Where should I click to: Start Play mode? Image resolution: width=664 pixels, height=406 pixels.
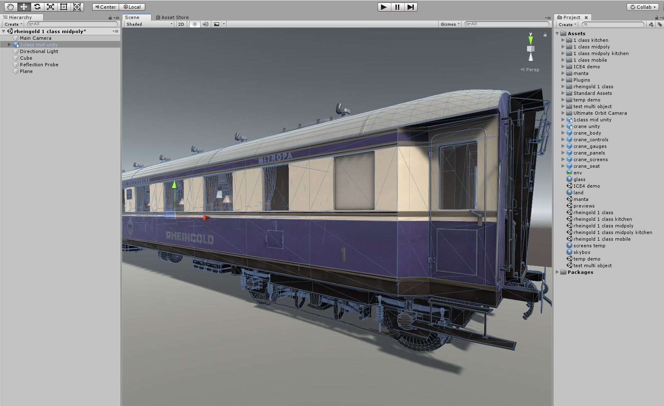click(x=384, y=7)
